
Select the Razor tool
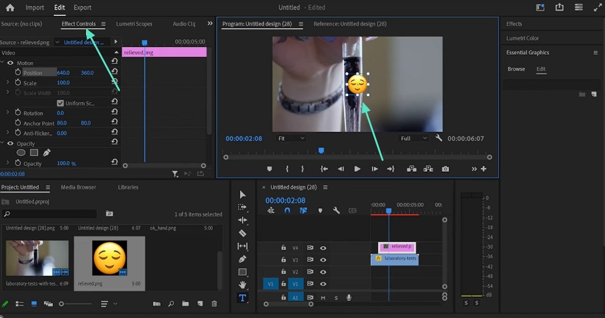242,233
